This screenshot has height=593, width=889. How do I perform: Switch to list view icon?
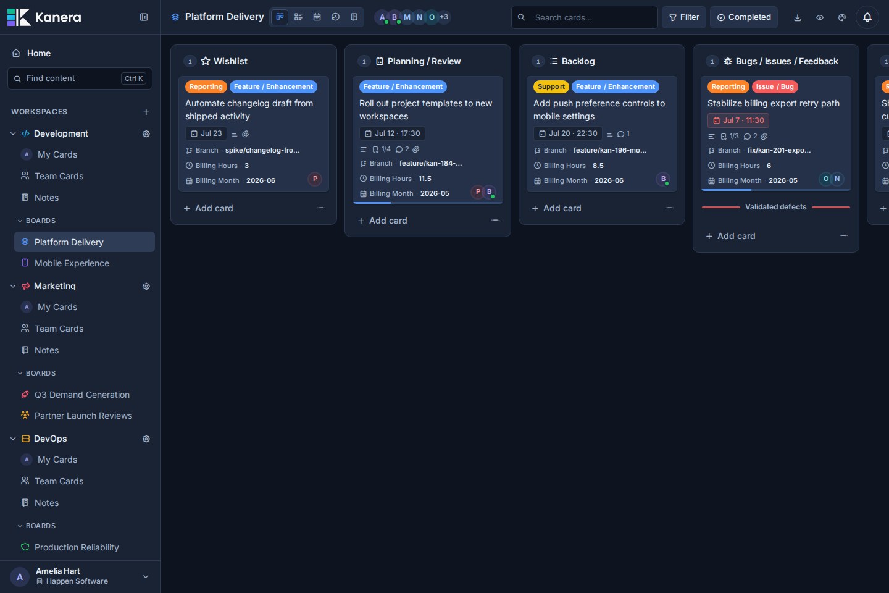tap(298, 17)
